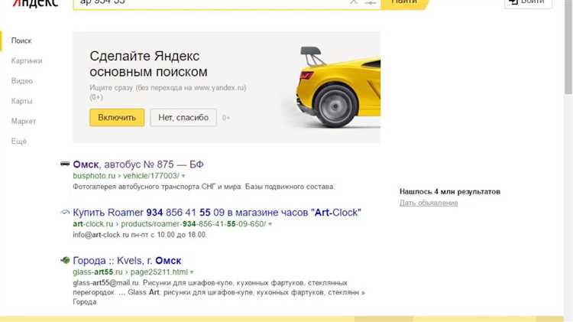Open Омск, автобус № 875 — БФ result
The image size is (573, 322).
pos(138,164)
